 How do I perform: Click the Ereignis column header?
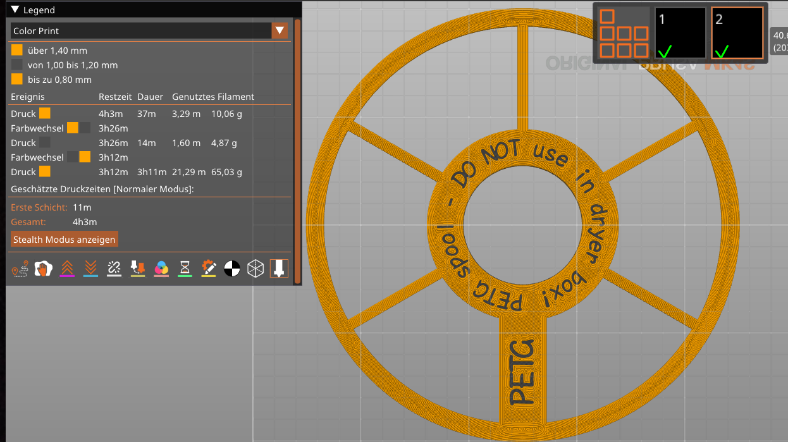point(28,97)
